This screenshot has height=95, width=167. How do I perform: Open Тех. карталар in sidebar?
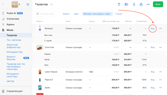tap(14, 40)
